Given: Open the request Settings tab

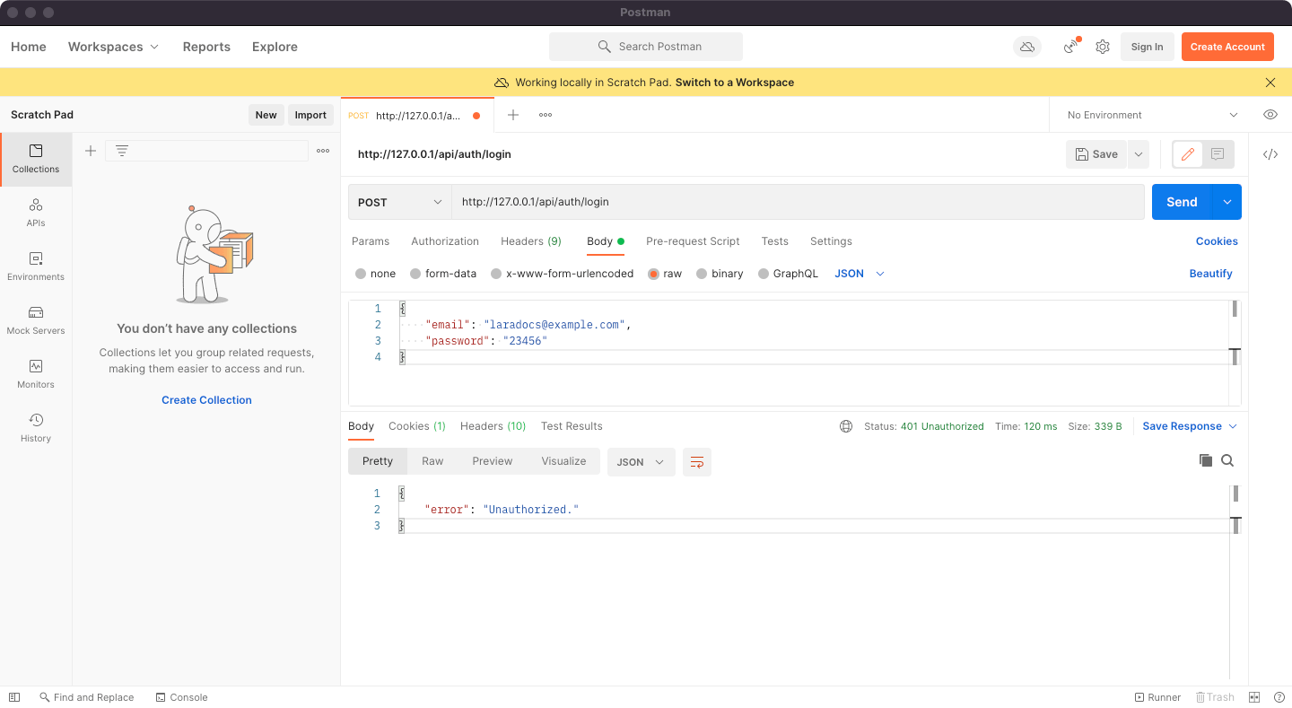Looking at the screenshot, I should tap(831, 241).
